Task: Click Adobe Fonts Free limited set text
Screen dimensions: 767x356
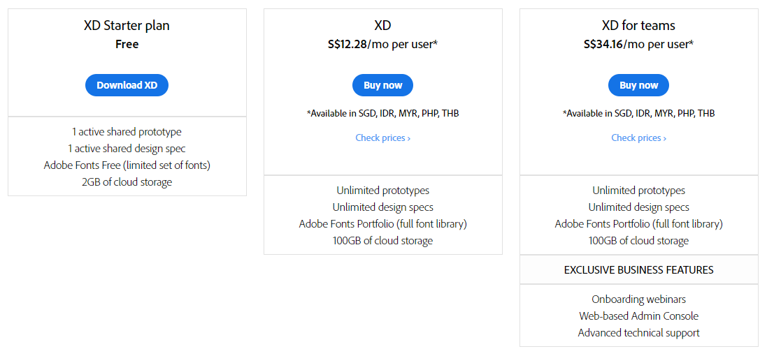Action: tap(127, 165)
